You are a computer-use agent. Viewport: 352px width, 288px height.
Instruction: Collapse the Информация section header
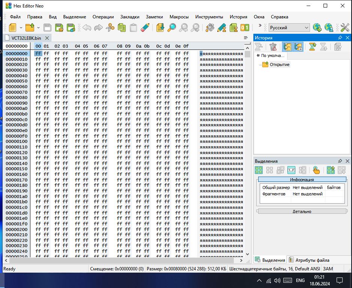click(x=302, y=180)
